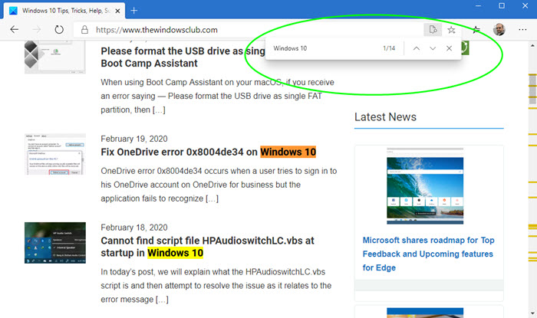Open Fix OneDrive error 0x8004de34 article

pos(208,152)
